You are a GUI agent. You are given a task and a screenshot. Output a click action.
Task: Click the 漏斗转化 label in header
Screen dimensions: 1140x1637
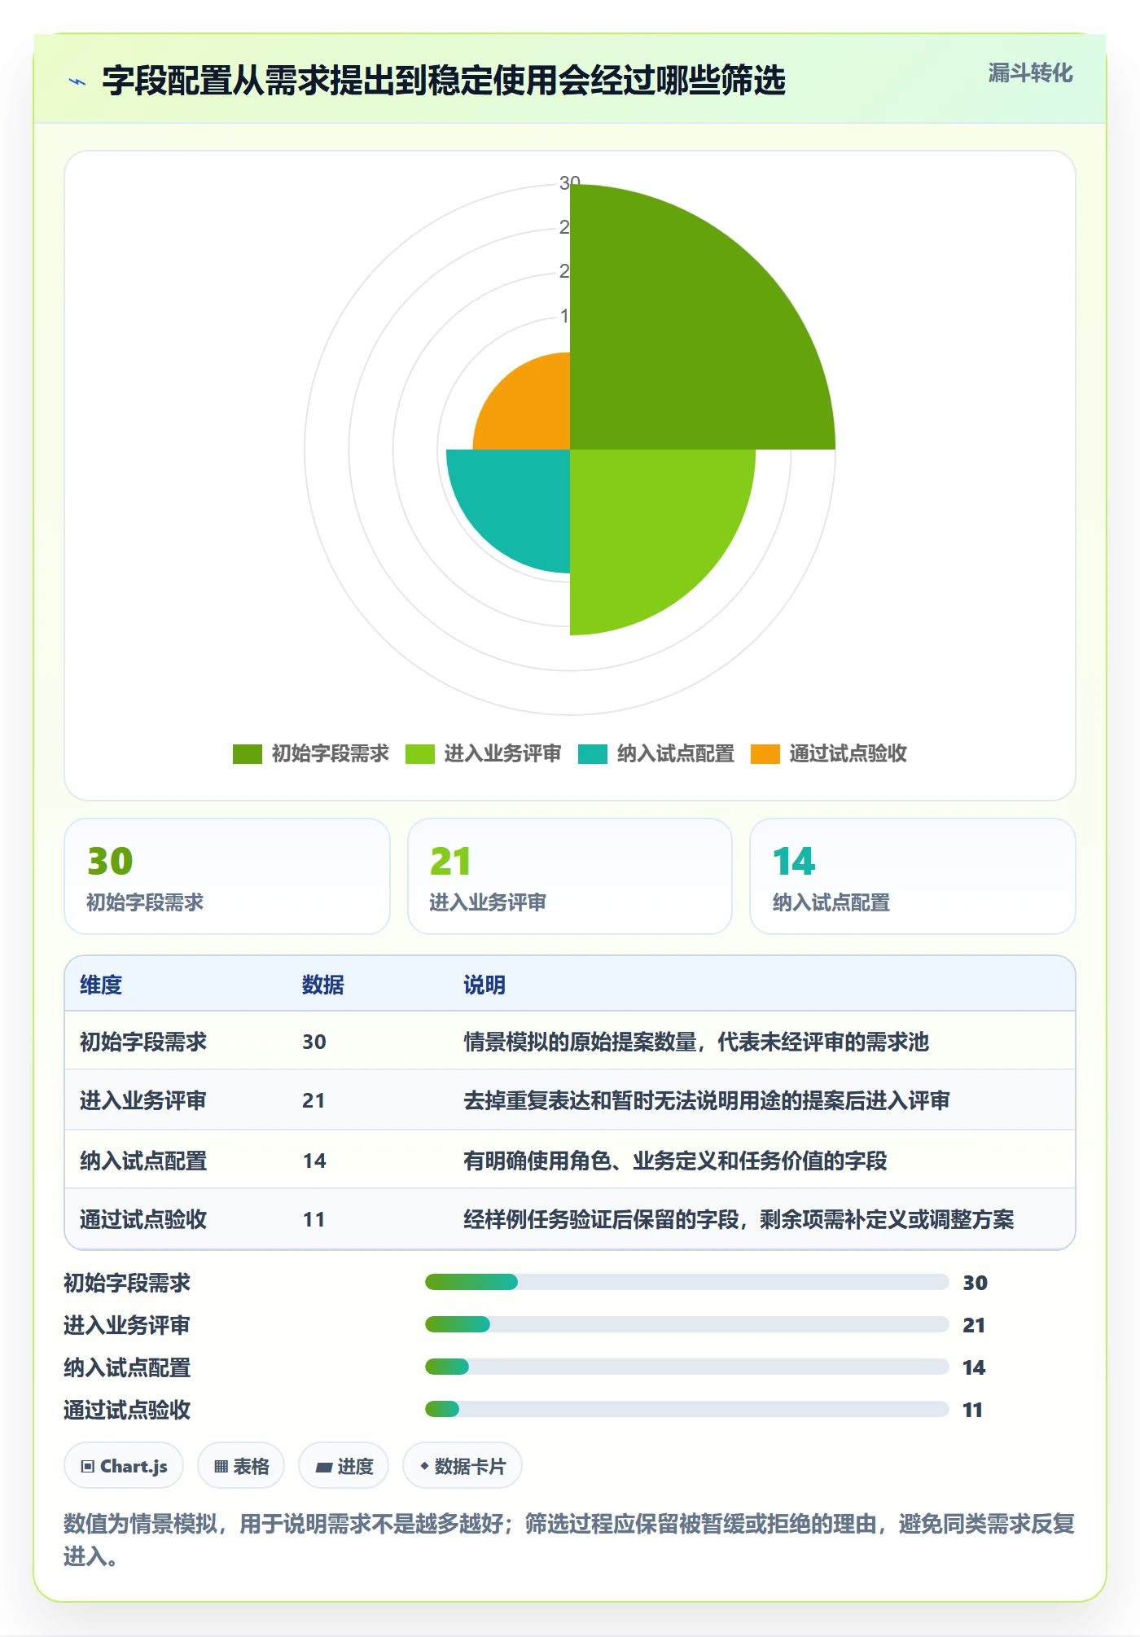[1030, 73]
